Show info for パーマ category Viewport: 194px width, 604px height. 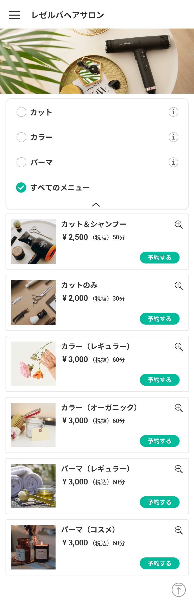pyautogui.click(x=173, y=162)
